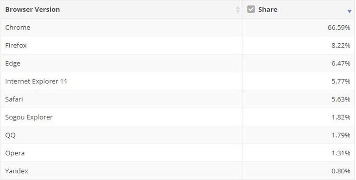356x180 pixels.
Task: Click Chrome's 66.59% share value
Action: click(339, 28)
